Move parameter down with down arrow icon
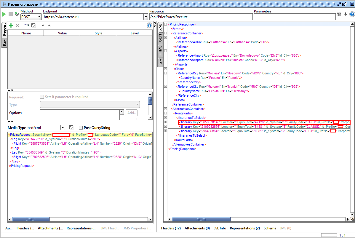355x238 pixels. [x=43, y=26]
